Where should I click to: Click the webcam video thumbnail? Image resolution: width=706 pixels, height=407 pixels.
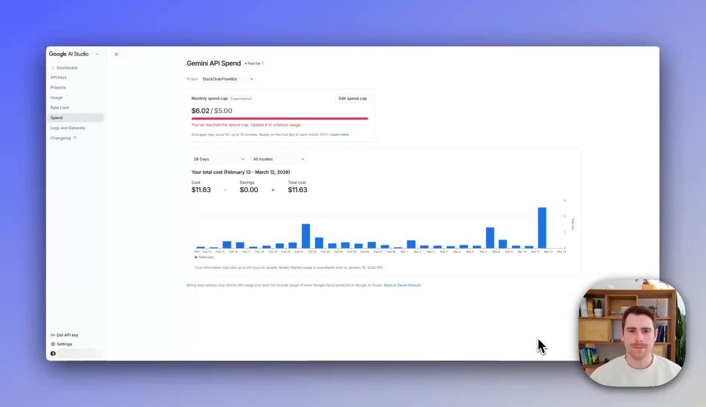tap(632, 332)
